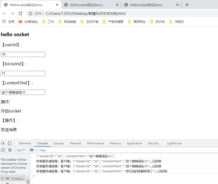Open the Performance panel

pos(96,143)
